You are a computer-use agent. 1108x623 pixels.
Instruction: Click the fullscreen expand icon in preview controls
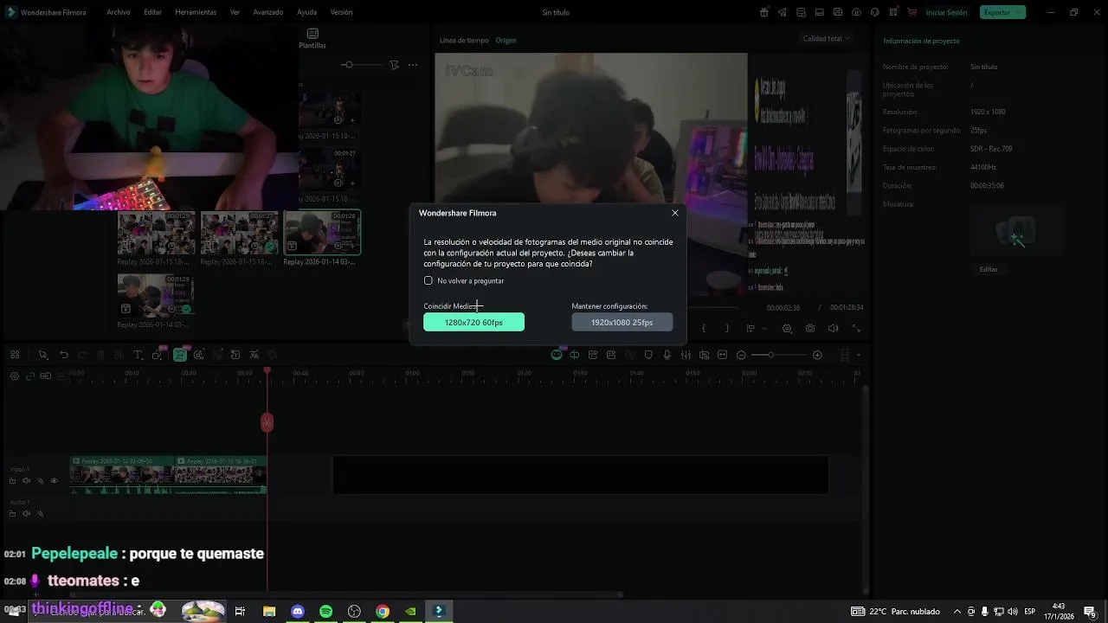click(x=856, y=329)
